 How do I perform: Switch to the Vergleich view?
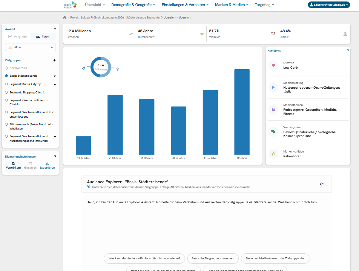click(18, 37)
